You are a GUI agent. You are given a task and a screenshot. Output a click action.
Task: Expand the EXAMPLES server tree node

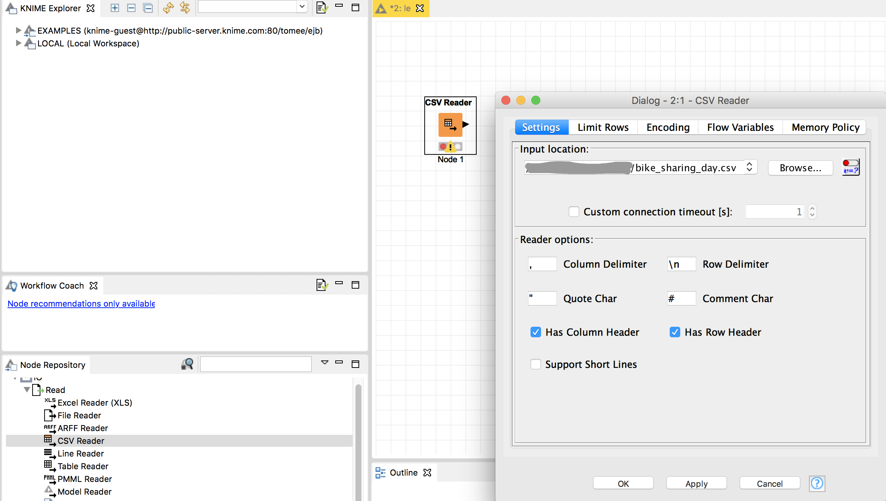[x=18, y=30]
